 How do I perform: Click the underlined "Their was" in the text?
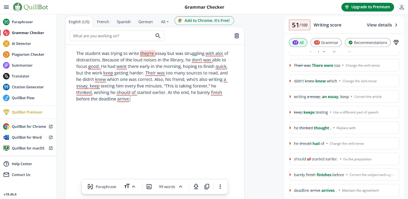[x=155, y=73]
